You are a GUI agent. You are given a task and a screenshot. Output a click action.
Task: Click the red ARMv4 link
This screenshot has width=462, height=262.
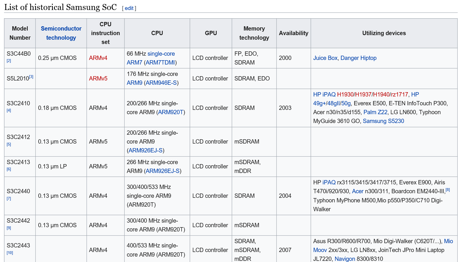pyautogui.click(x=98, y=58)
